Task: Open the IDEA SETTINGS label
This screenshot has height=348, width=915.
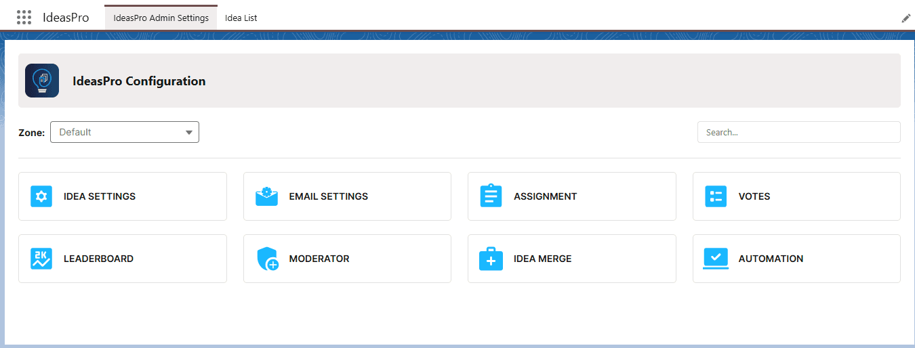Action: (100, 196)
